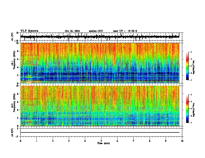Click the 'start UT = 19:50:0' text
The image size is (205, 158).
125,31
